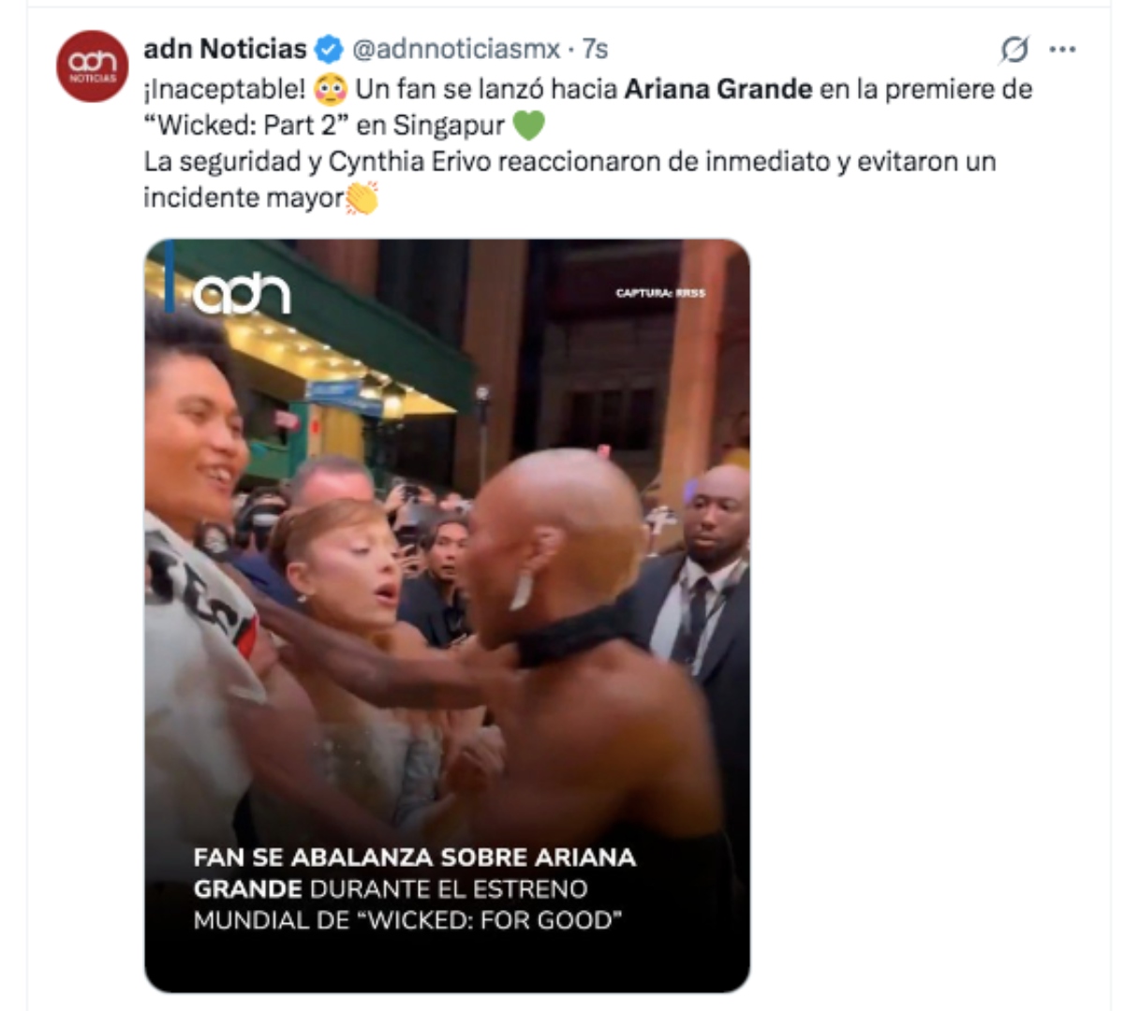Click the ¡Inaceptable! word in the tweet
1124x1011 pixels.
pyautogui.click(x=225, y=89)
